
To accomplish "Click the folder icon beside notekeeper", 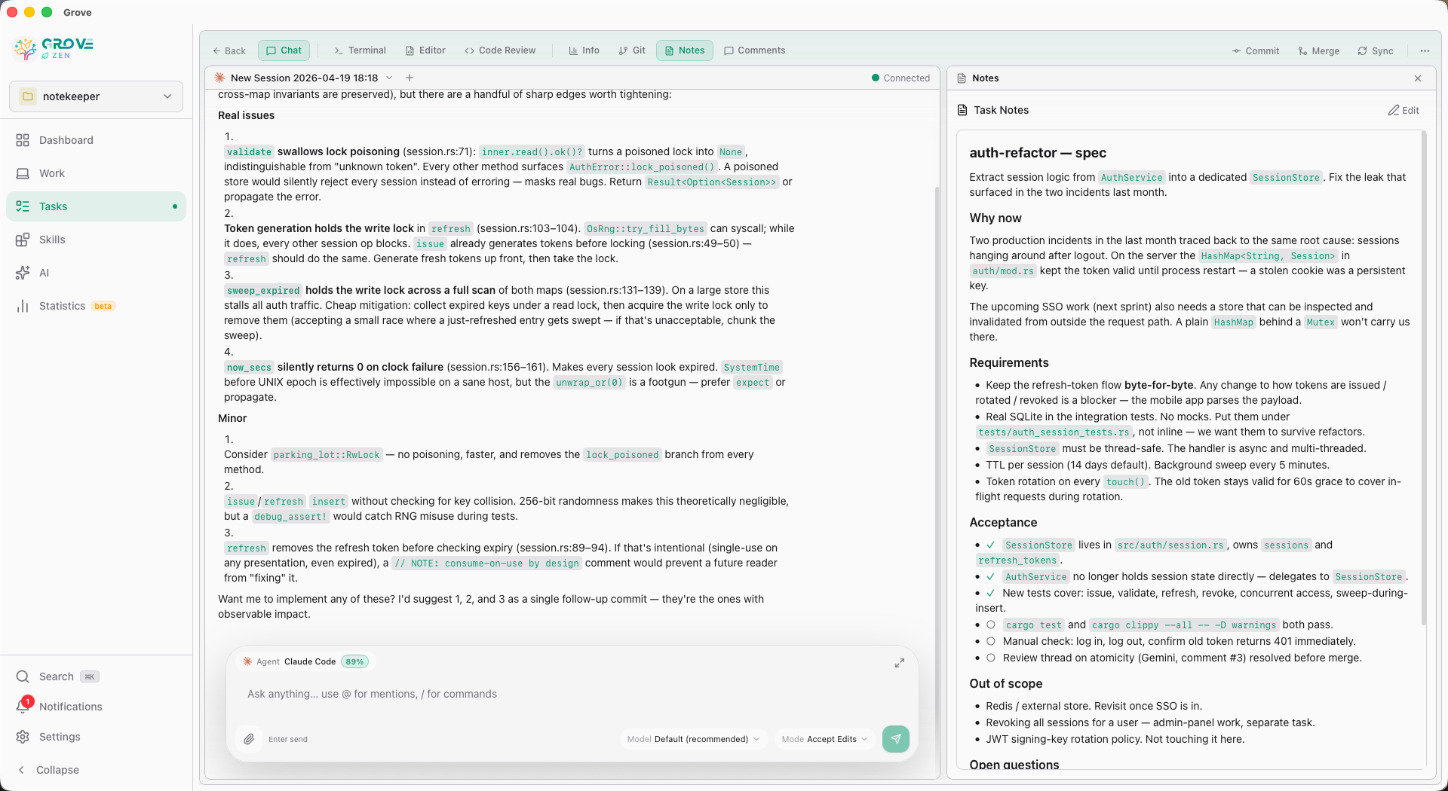I will pyautogui.click(x=28, y=96).
